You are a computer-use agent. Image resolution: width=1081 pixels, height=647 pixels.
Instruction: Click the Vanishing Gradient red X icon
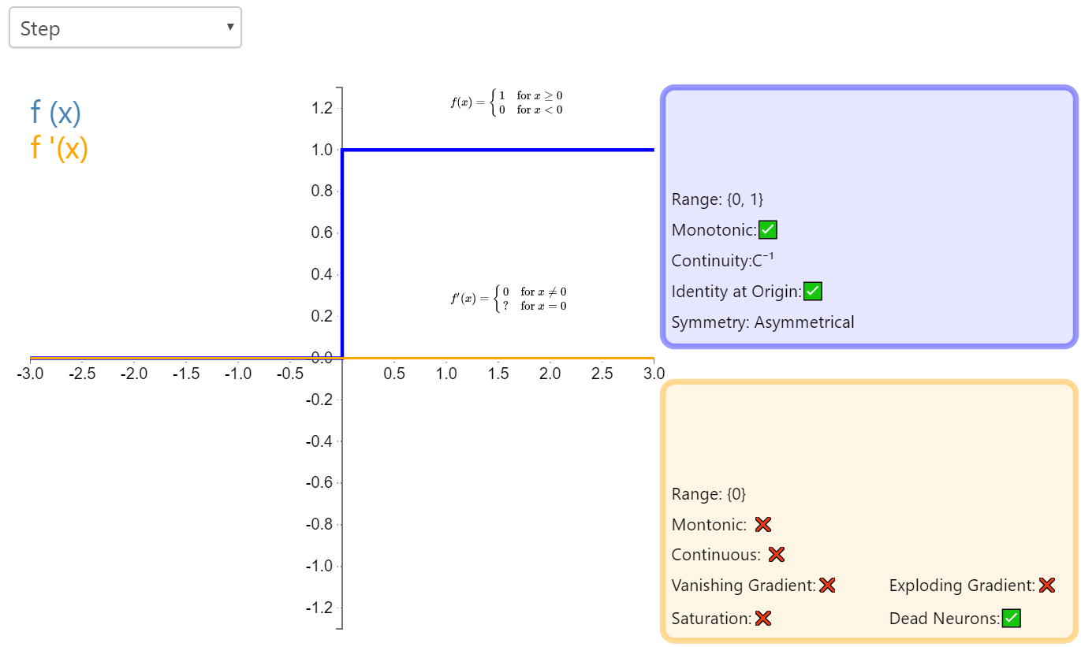827,586
